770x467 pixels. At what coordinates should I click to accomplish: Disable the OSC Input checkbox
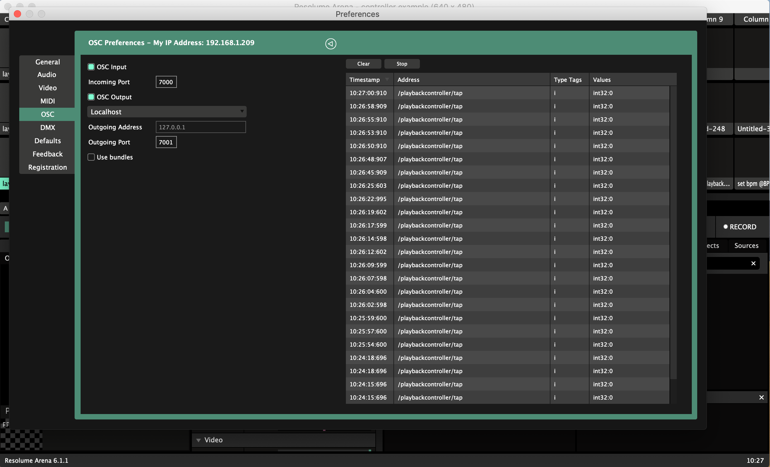click(x=91, y=66)
